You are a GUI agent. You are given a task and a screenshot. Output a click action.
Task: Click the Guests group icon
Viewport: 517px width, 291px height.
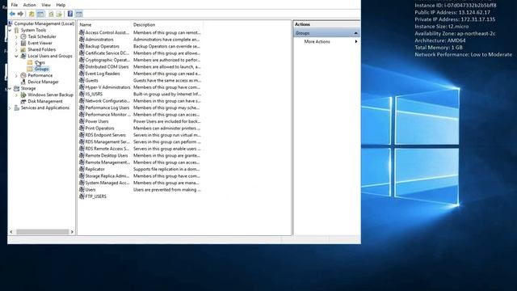pyautogui.click(x=82, y=80)
